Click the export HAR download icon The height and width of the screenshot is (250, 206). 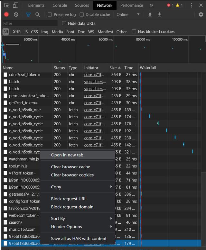pyautogui.click(x=159, y=14)
